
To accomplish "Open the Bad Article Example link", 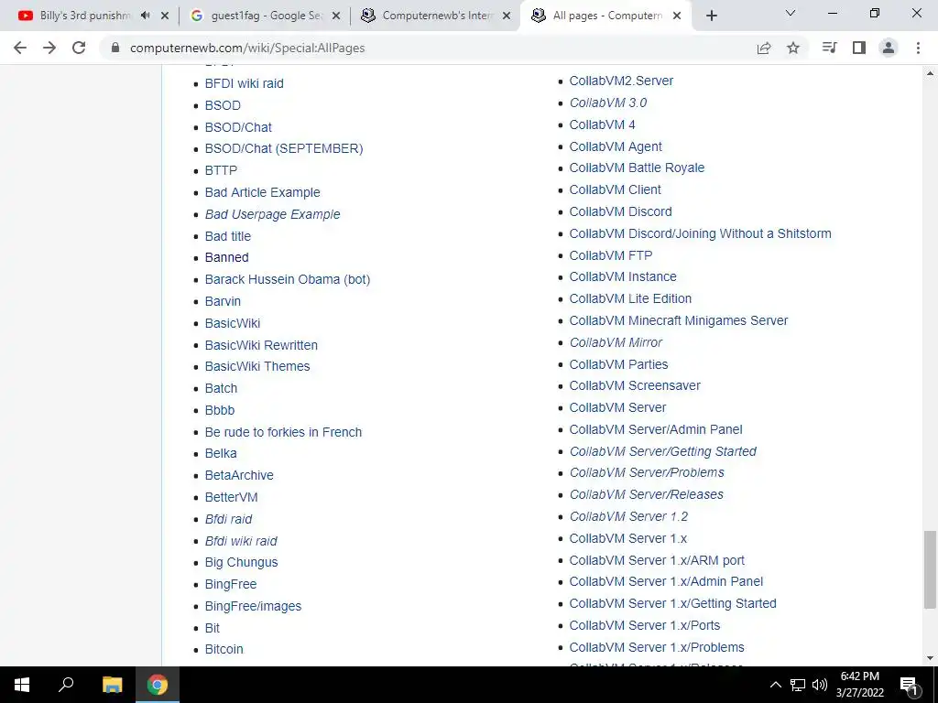I will pyautogui.click(x=263, y=192).
